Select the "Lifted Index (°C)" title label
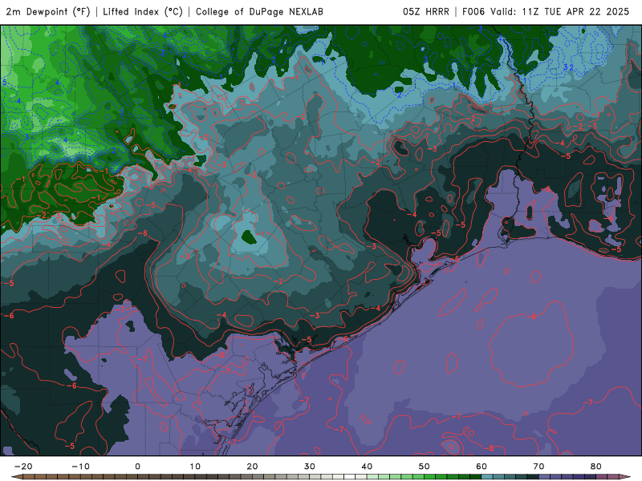 click(x=143, y=12)
